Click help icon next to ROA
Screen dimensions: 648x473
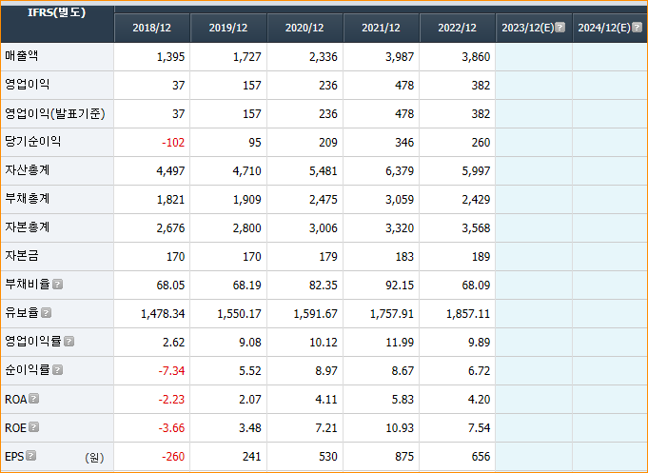34,399
